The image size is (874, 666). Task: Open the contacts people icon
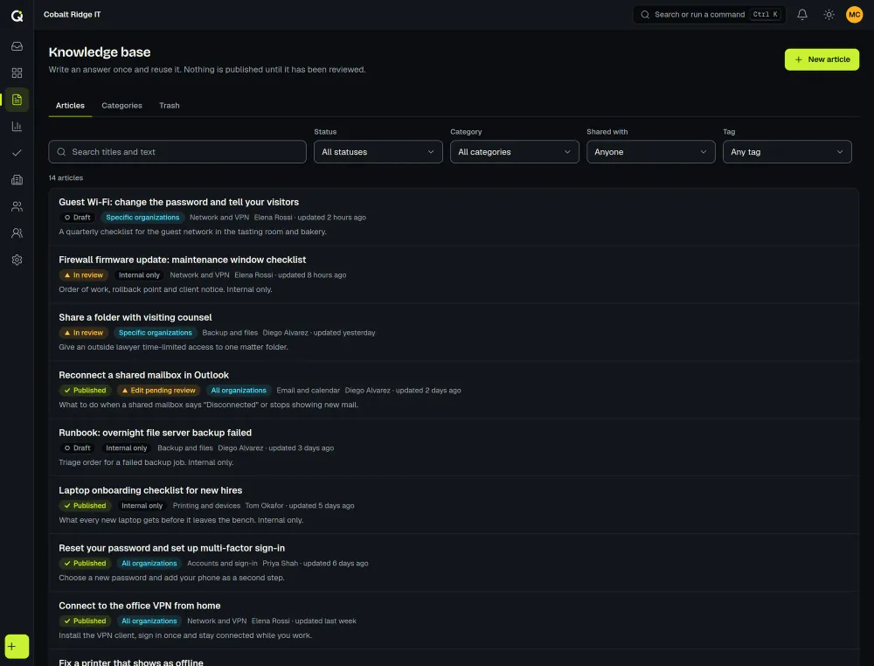click(17, 206)
